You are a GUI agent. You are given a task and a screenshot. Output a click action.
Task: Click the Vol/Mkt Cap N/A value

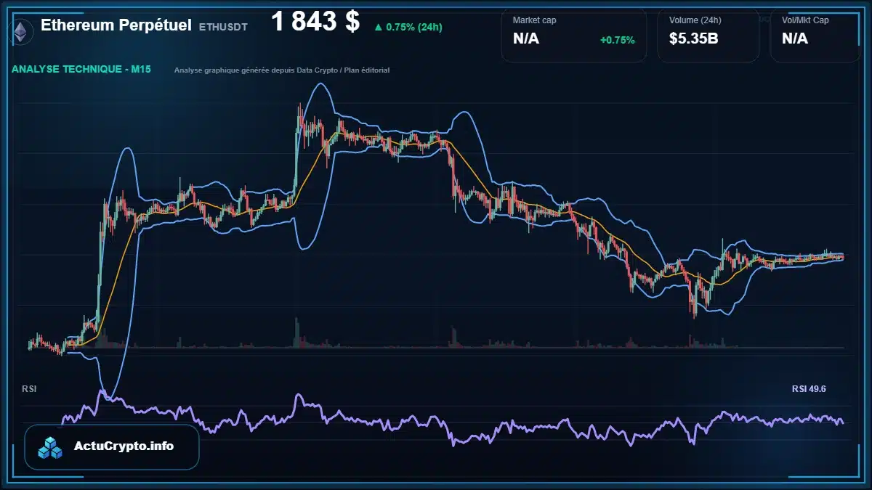click(x=795, y=39)
